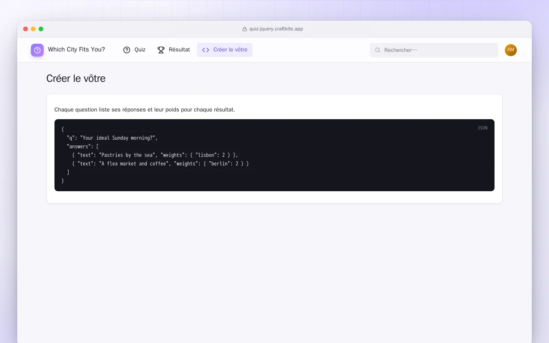The width and height of the screenshot is (549, 343).
Task: Click the "Your ideal Sunday morning?" line
Action: (112, 138)
